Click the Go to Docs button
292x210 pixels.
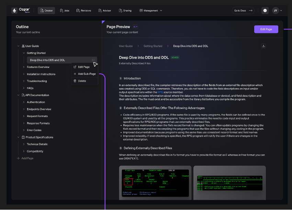point(243,11)
